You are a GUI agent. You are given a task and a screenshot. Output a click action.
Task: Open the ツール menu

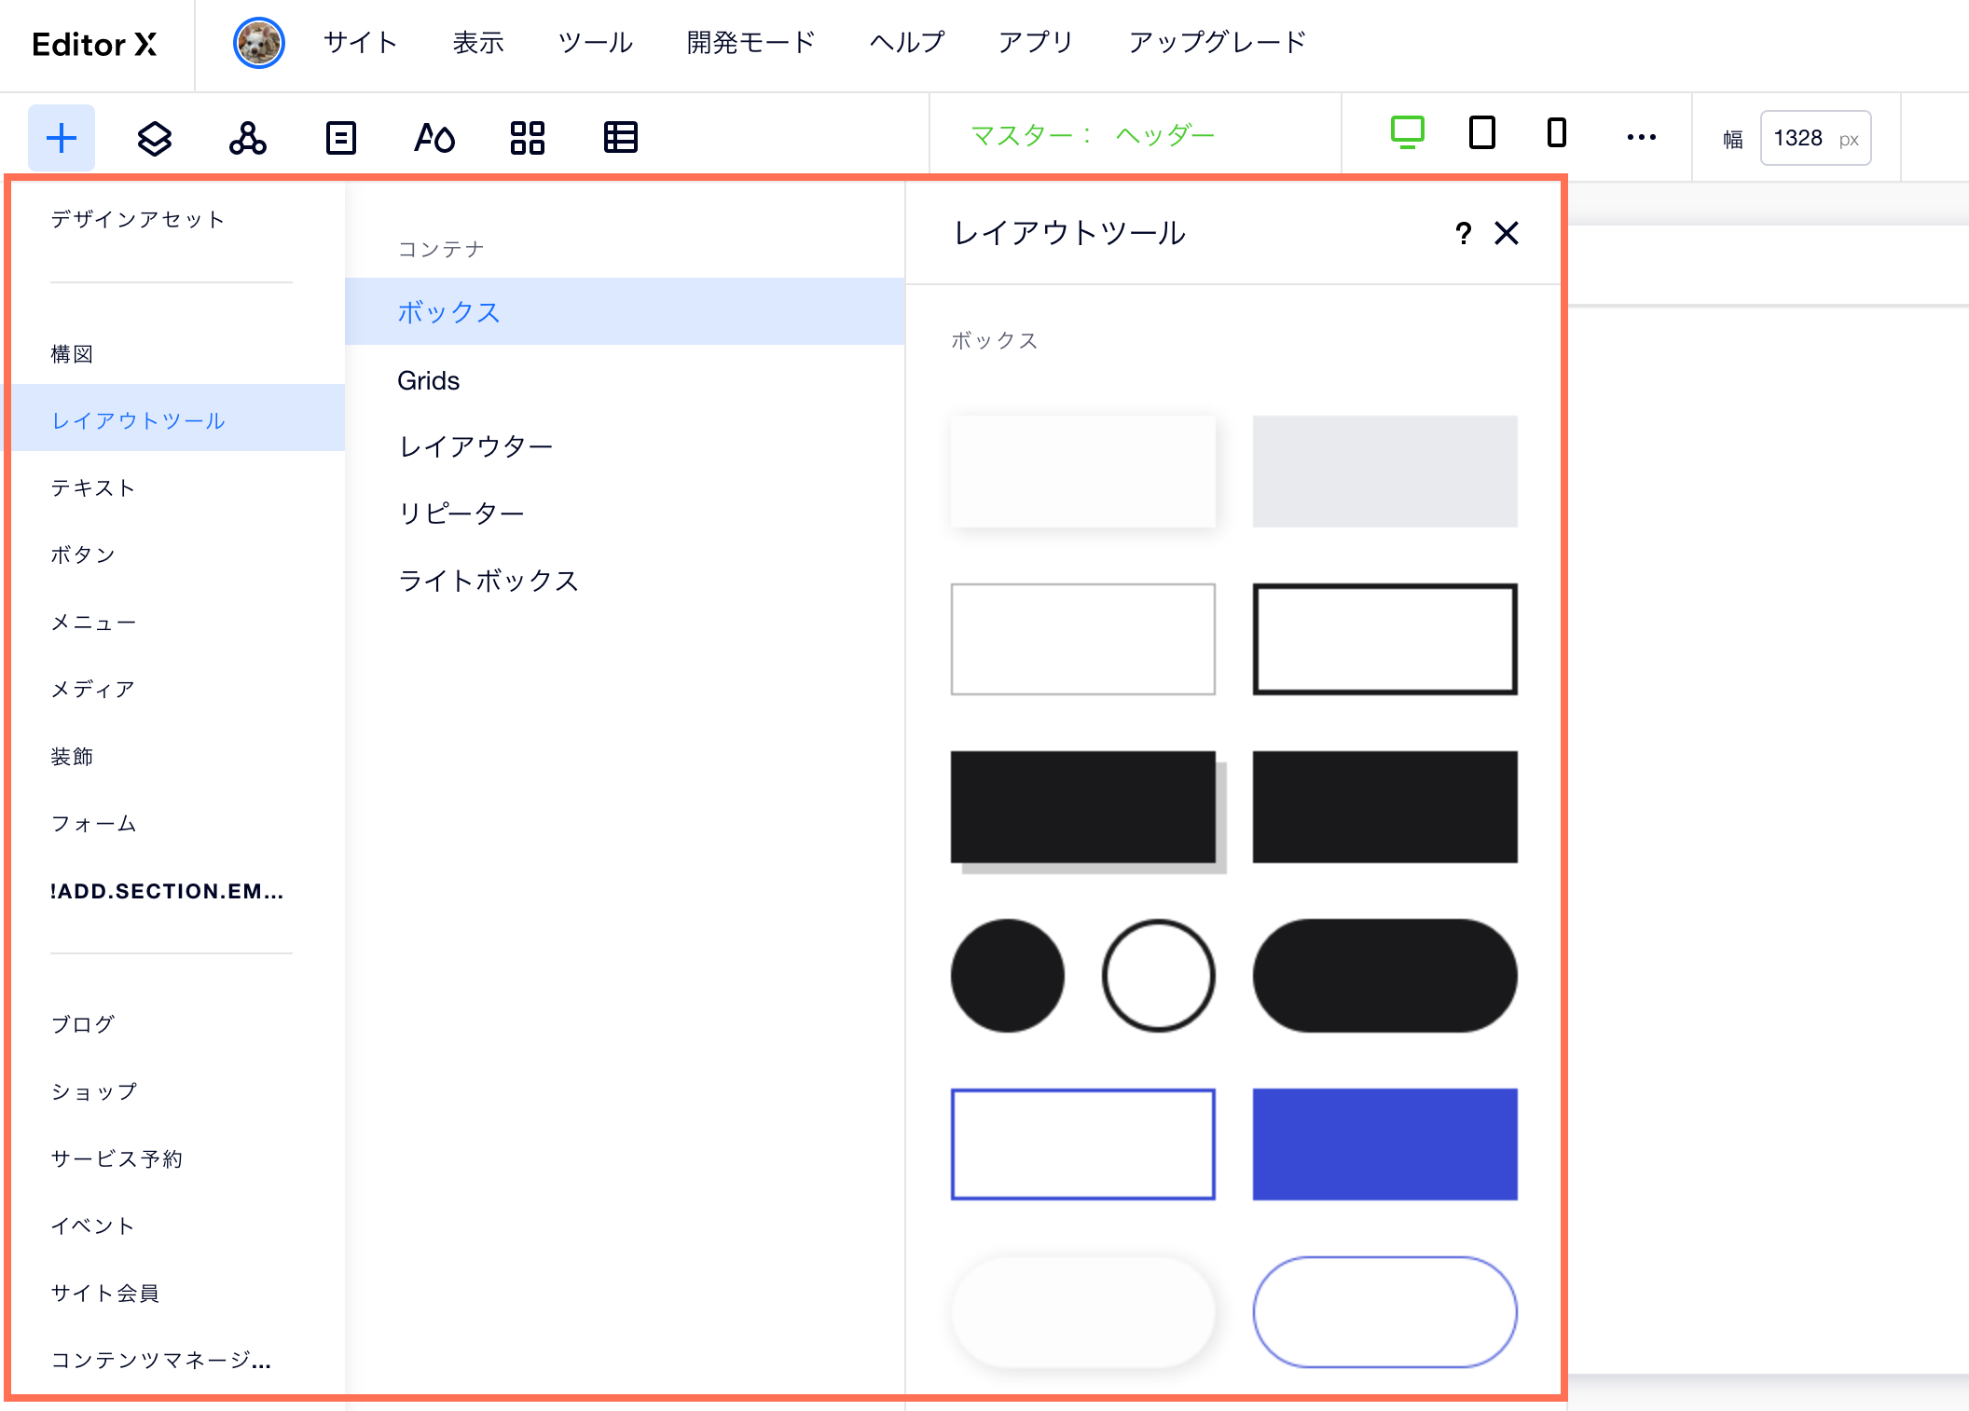coord(596,43)
